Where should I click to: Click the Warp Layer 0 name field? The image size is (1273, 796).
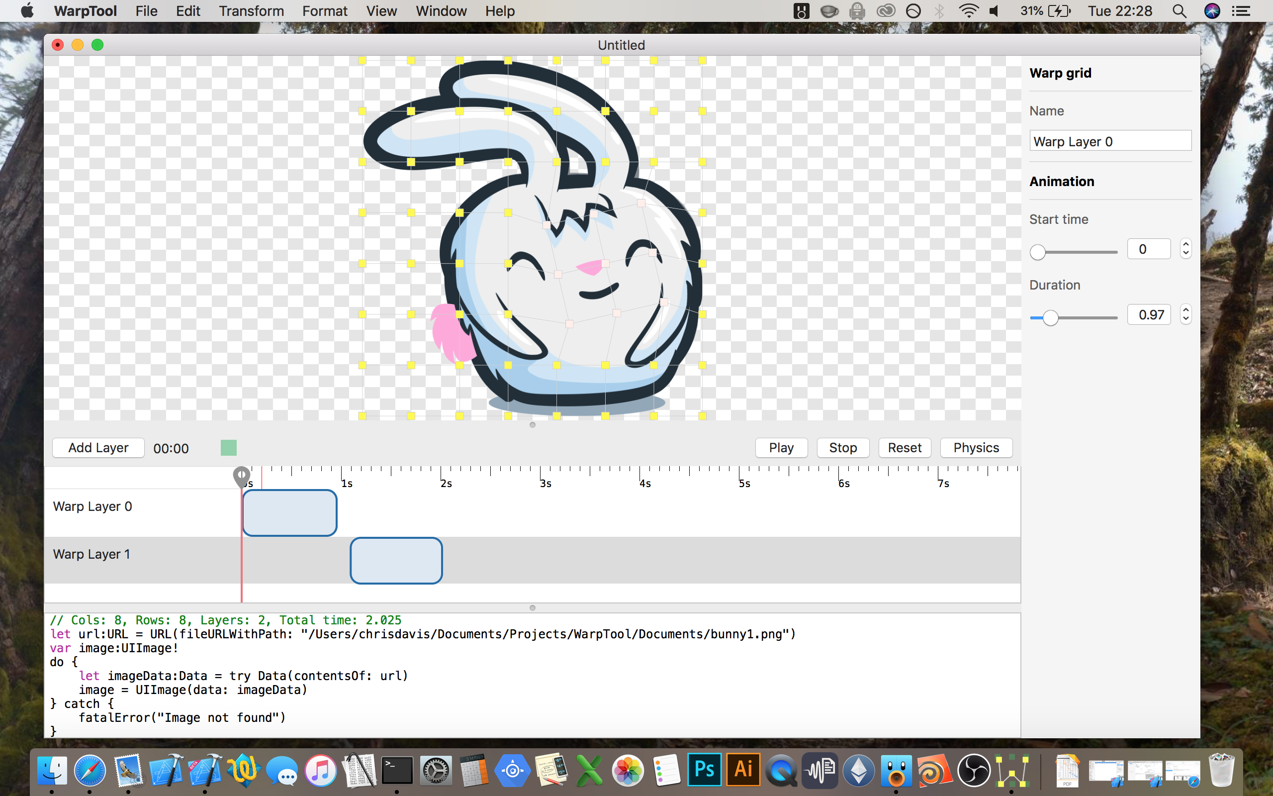point(1110,141)
